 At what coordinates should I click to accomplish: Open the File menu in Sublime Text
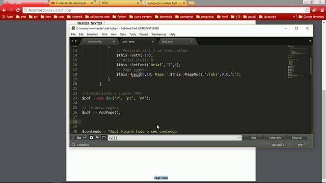[x=73, y=34]
